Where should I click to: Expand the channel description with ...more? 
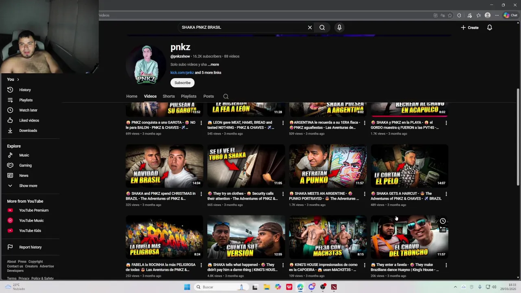213,64
